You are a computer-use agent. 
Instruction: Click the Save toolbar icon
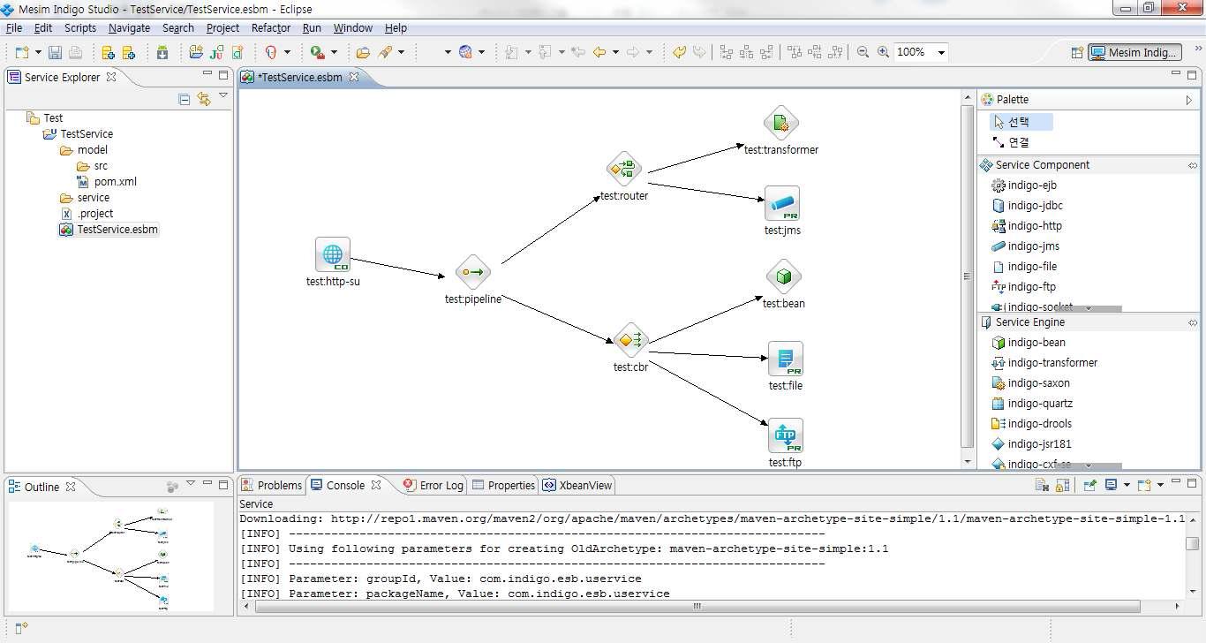55,52
